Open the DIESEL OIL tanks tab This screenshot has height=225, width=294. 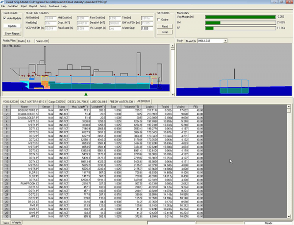click(77, 102)
